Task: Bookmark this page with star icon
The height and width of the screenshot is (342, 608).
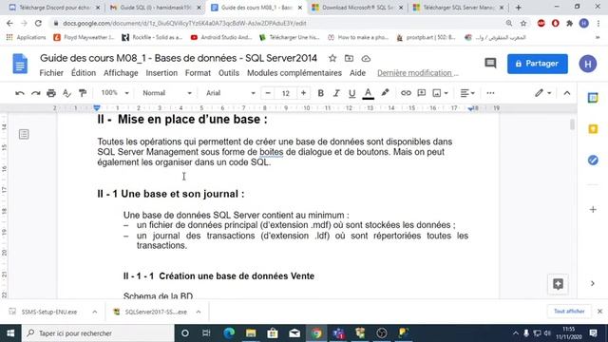Action: click(523, 23)
